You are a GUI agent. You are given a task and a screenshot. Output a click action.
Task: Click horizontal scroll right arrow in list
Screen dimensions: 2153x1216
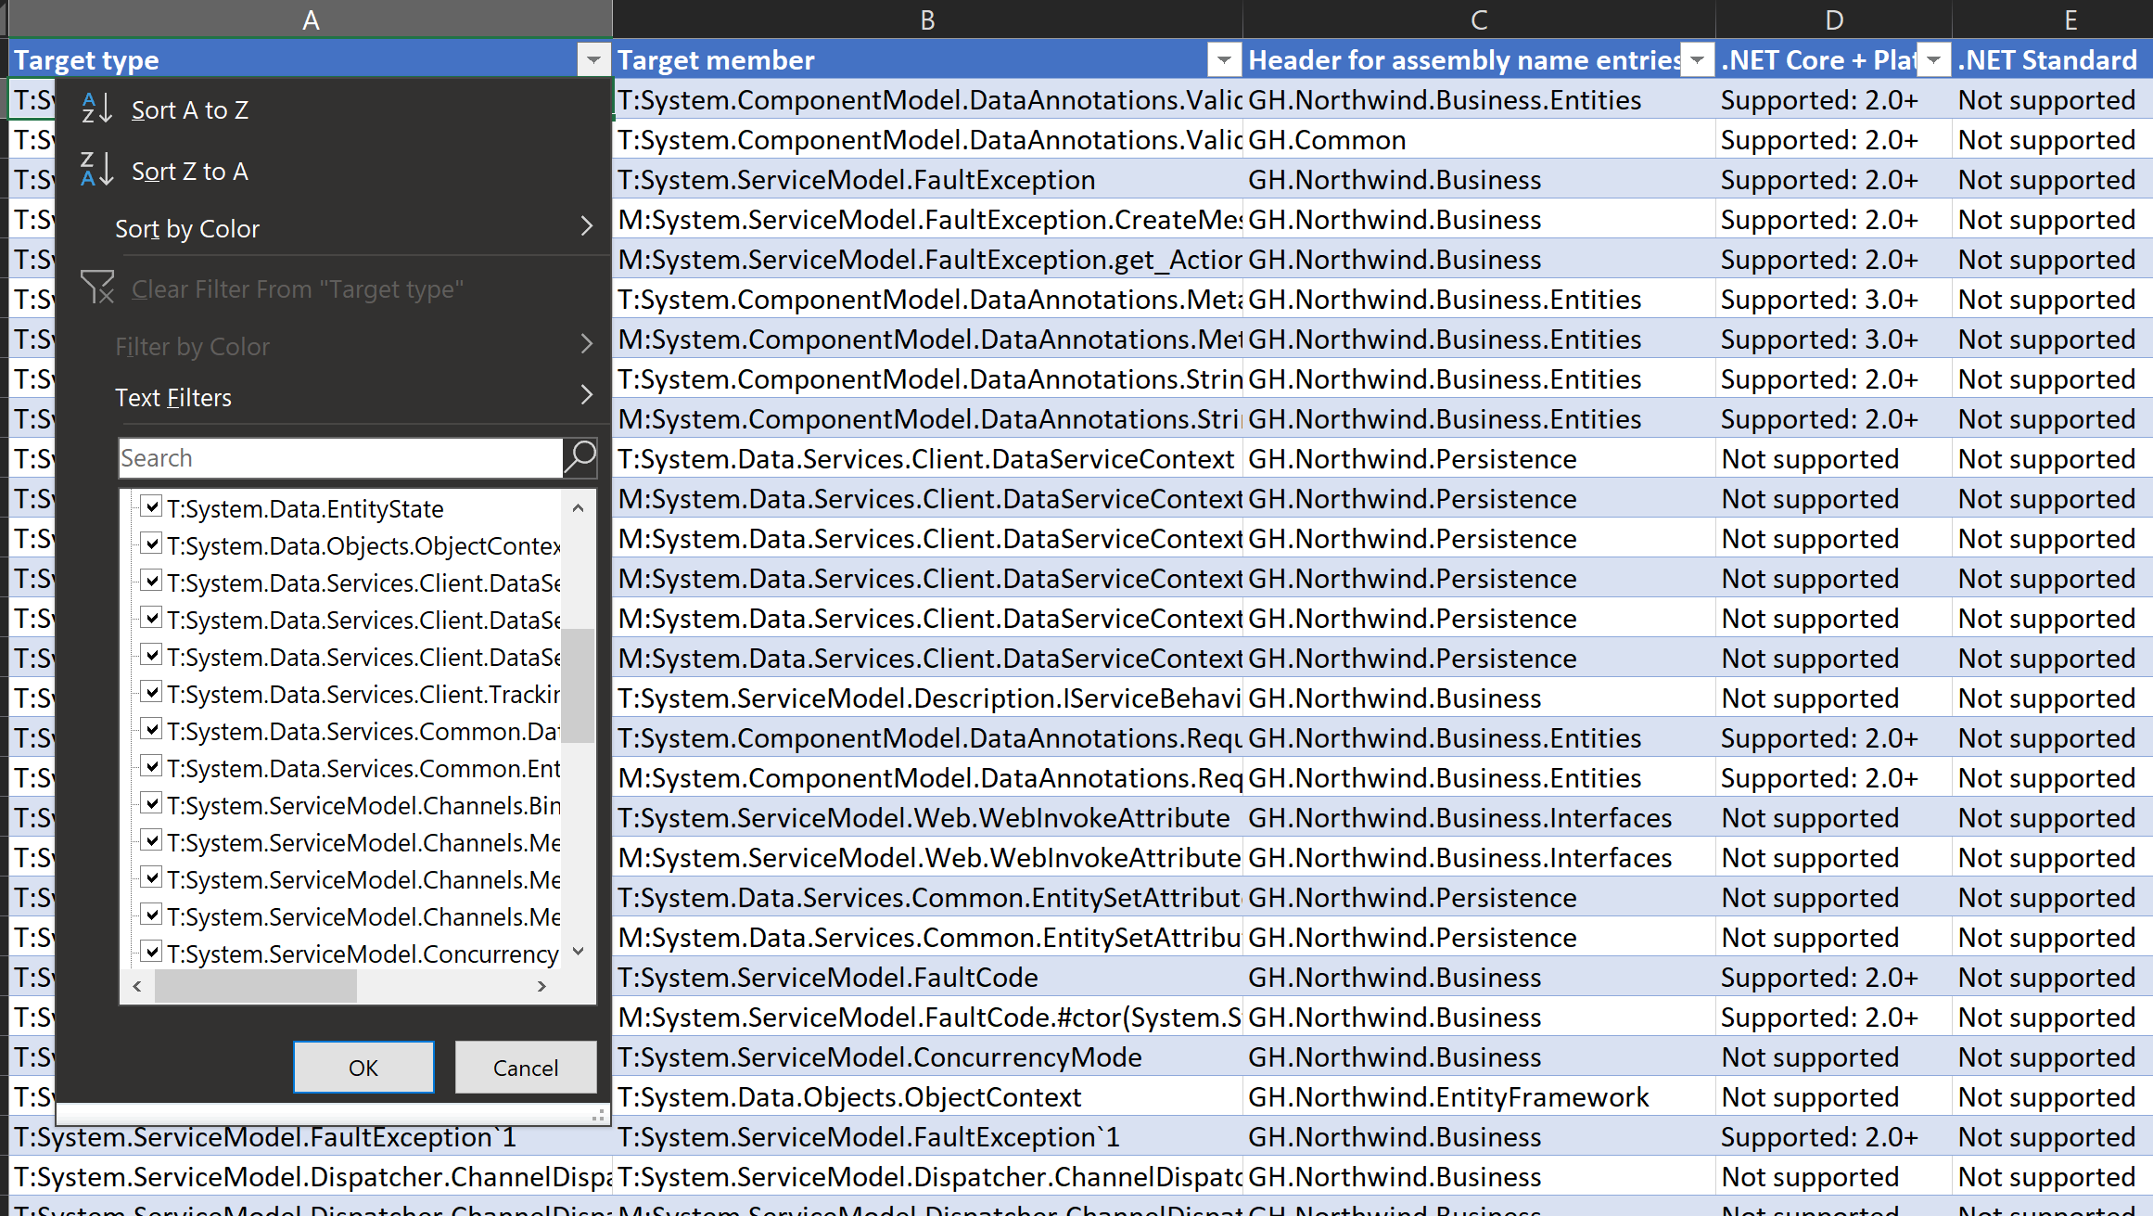[541, 986]
